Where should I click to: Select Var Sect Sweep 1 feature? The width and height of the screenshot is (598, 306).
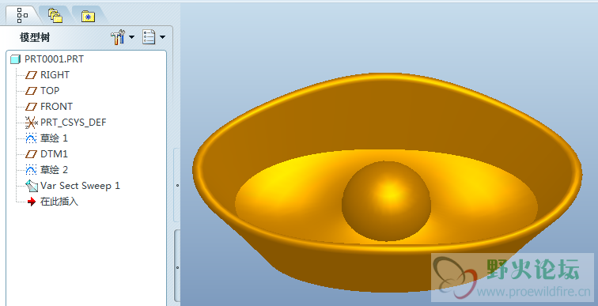click(x=80, y=186)
